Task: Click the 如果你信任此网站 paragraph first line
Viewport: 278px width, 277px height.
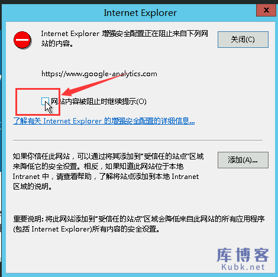Action: [x=108, y=157]
